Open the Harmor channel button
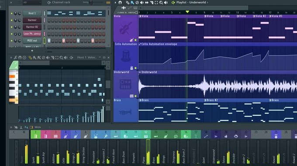Image resolution: width=297 pixels, height=166 pixels. (x=32, y=20)
